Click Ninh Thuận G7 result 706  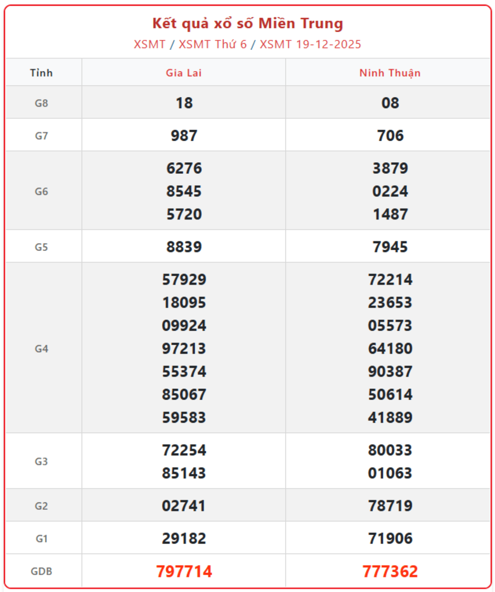point(390,136)
